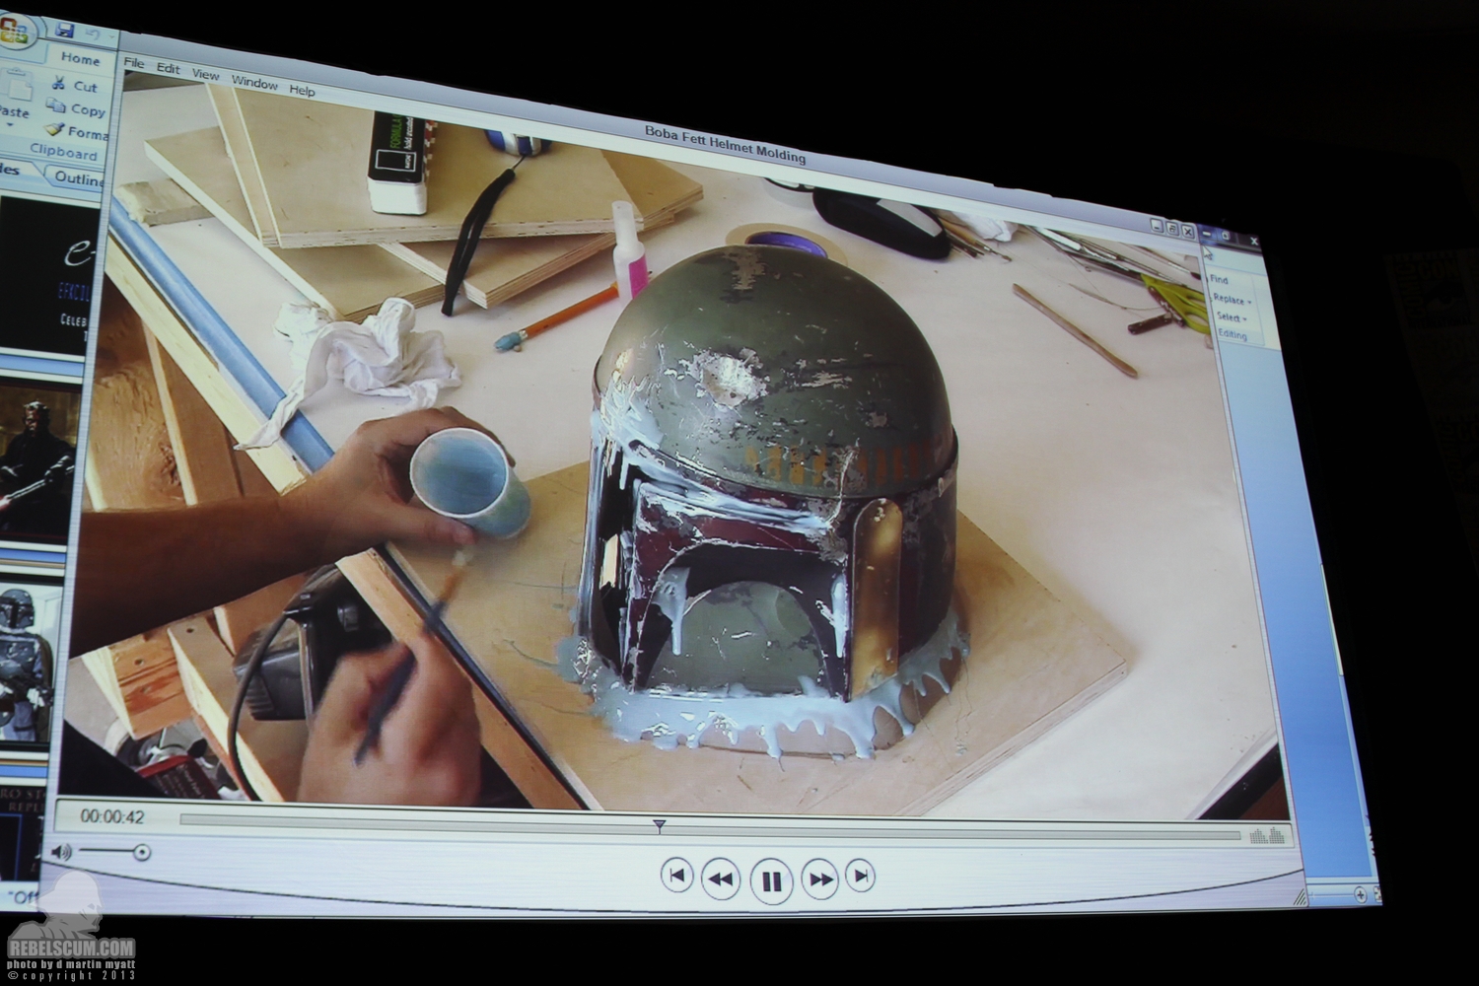Restore the video player window size

(x=1172, y=228)
